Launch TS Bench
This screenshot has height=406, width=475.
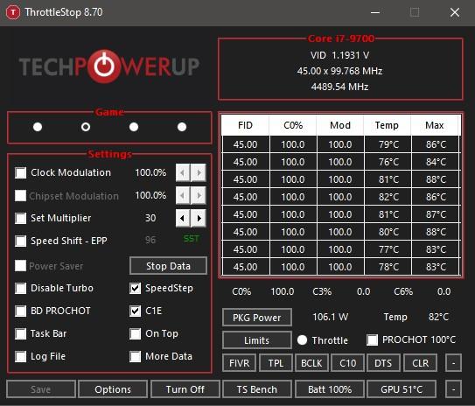pyautogui.click(x=257, y=389)
